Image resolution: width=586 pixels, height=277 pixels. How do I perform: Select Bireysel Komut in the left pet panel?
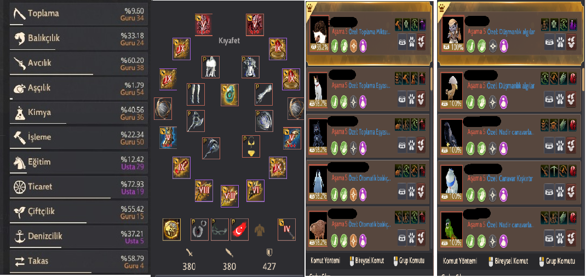[367, 261]
